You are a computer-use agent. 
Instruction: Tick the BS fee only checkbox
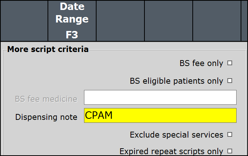[x=230, y=63]
